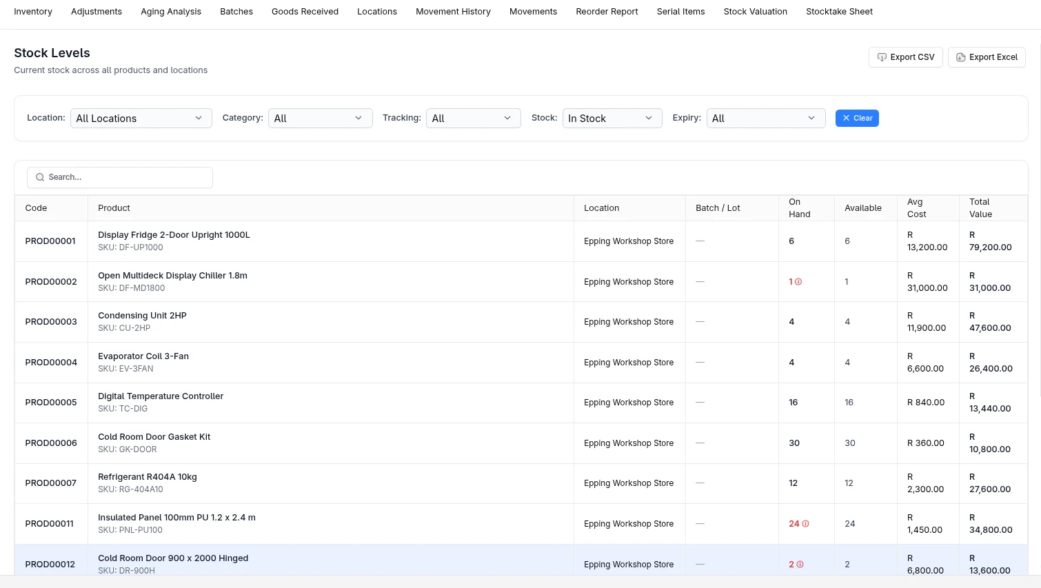The image size is (1041, 588).
Task: Clear all filters with the Clear button
Action: [x=857, y=119]
